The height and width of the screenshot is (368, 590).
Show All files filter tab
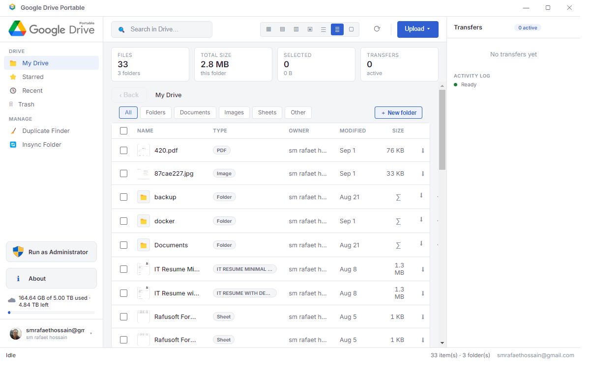[128, 112]
